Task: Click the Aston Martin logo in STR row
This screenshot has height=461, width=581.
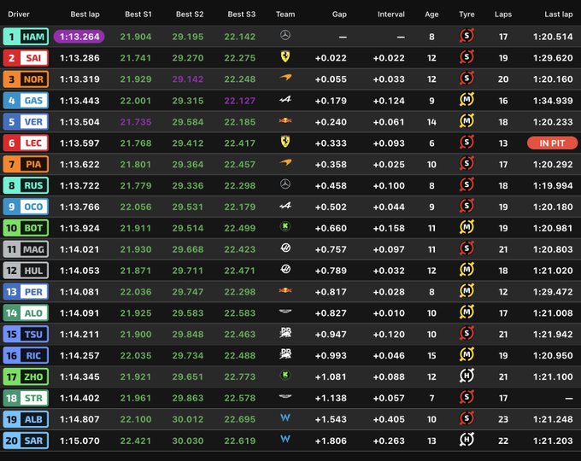Action: [x=285, y=397]
